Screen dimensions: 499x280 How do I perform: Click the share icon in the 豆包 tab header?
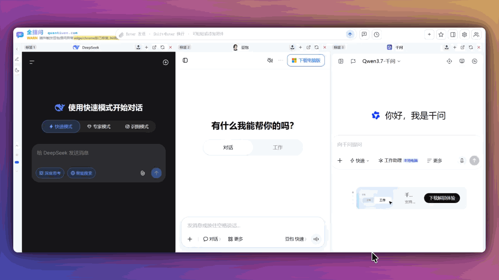[x=292, y=47]
